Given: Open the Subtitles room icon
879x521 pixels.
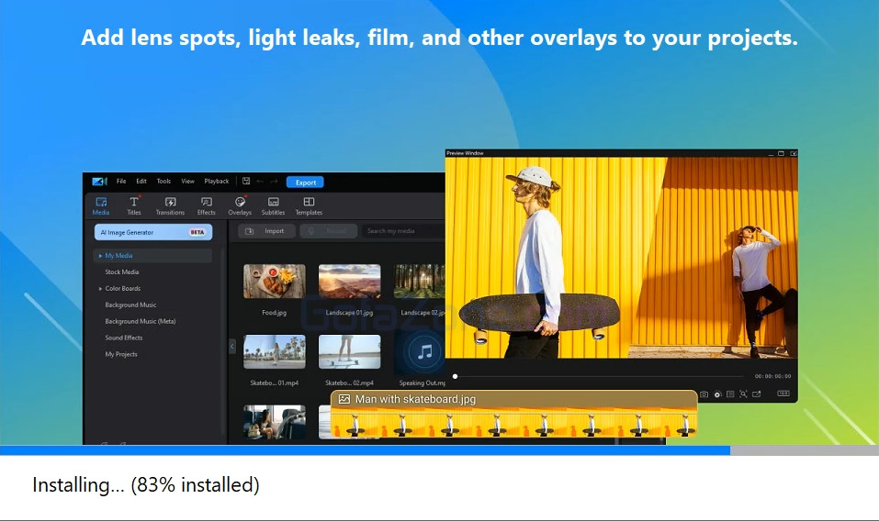Looking at the screenshot, I should [273, 205].
